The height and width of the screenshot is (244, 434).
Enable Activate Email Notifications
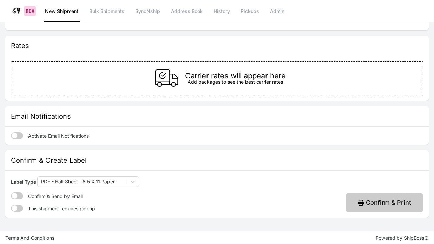coord(17,136)
